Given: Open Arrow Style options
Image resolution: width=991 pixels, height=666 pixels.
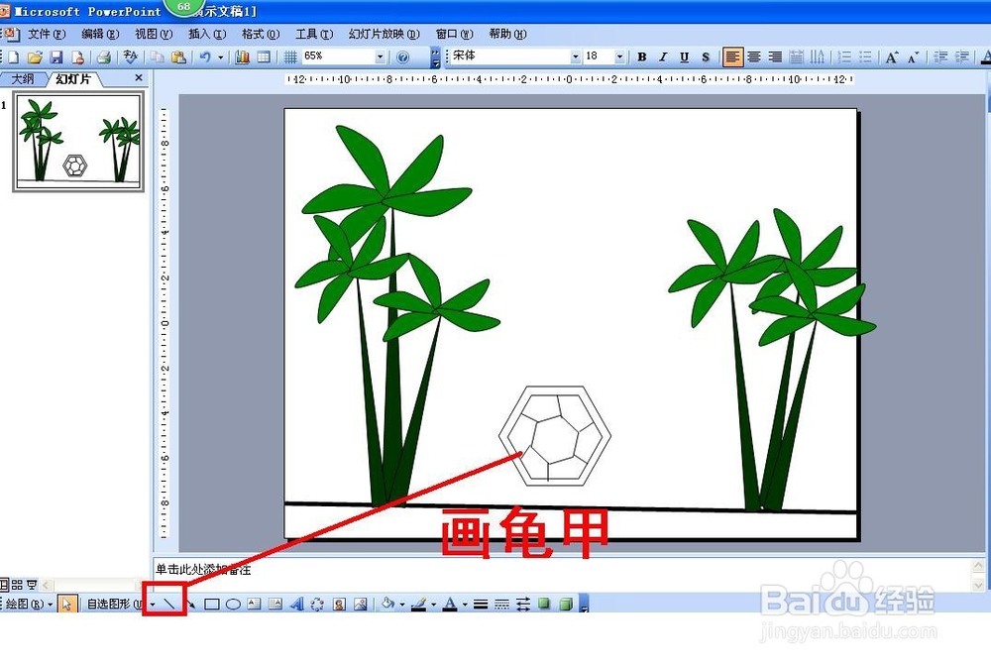Looking at the screenshot, I should pyautogui.click(x=523, y=605).
